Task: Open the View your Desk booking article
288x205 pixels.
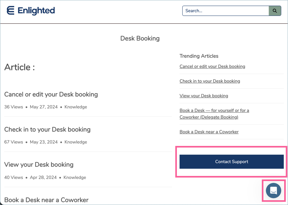Action: pos(39,165)
